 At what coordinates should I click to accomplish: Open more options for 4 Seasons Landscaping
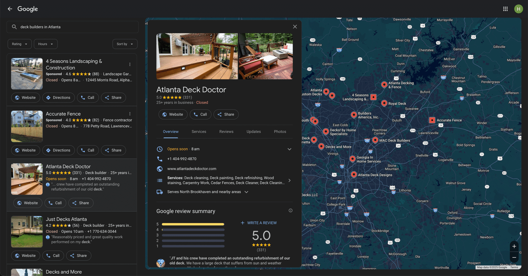tap(130, 65)
